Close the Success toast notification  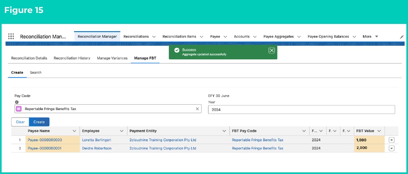coord(271,51)
